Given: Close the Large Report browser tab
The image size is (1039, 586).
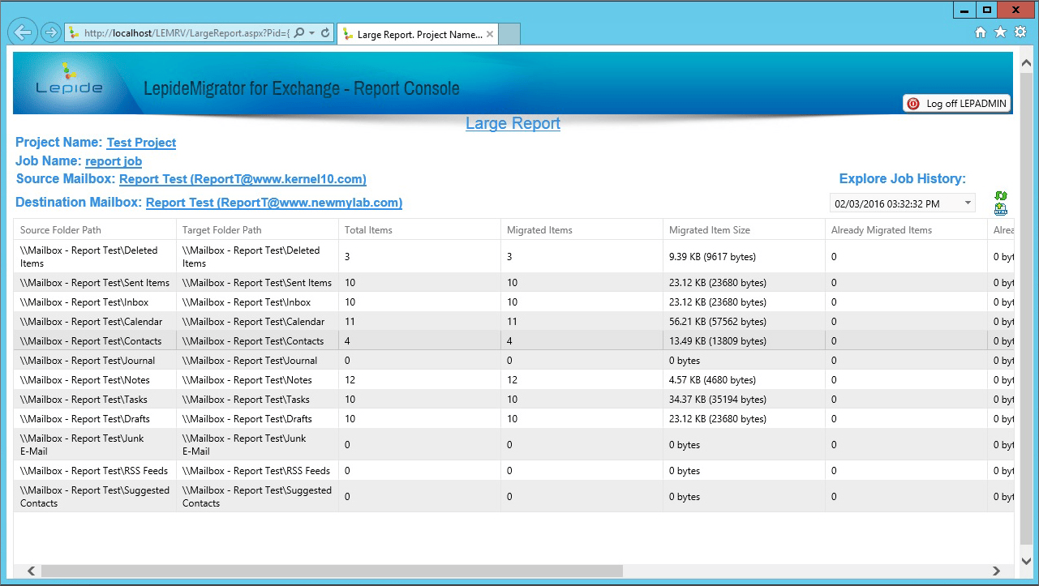Looking at the screenshot, I should click(489, 34).
